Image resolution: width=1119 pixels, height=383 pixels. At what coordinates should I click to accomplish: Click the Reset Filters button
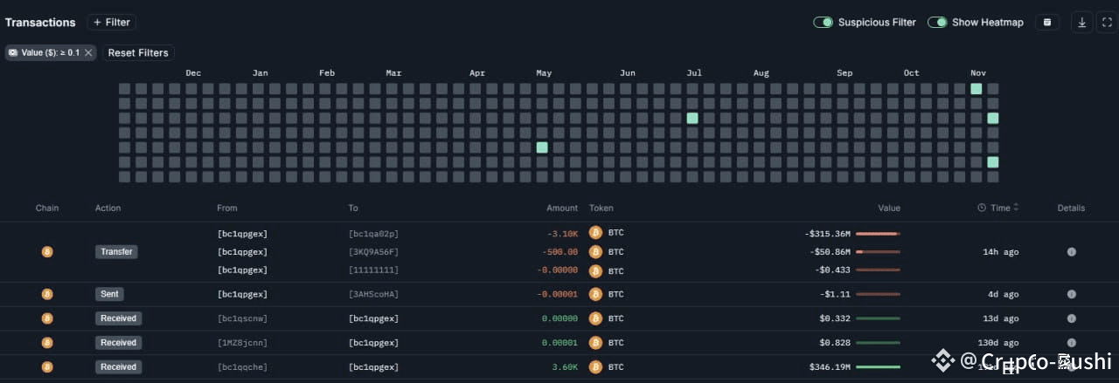point(137,53)
